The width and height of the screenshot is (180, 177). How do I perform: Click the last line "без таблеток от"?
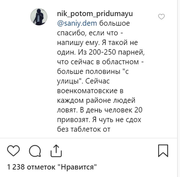click(x=84, y=129)
